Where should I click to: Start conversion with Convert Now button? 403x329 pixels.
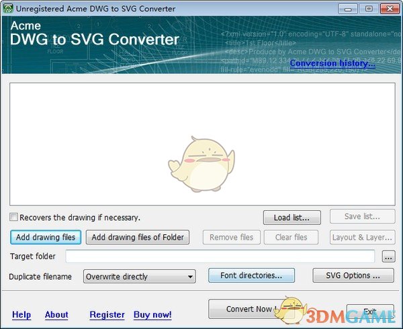pos(251,309)
